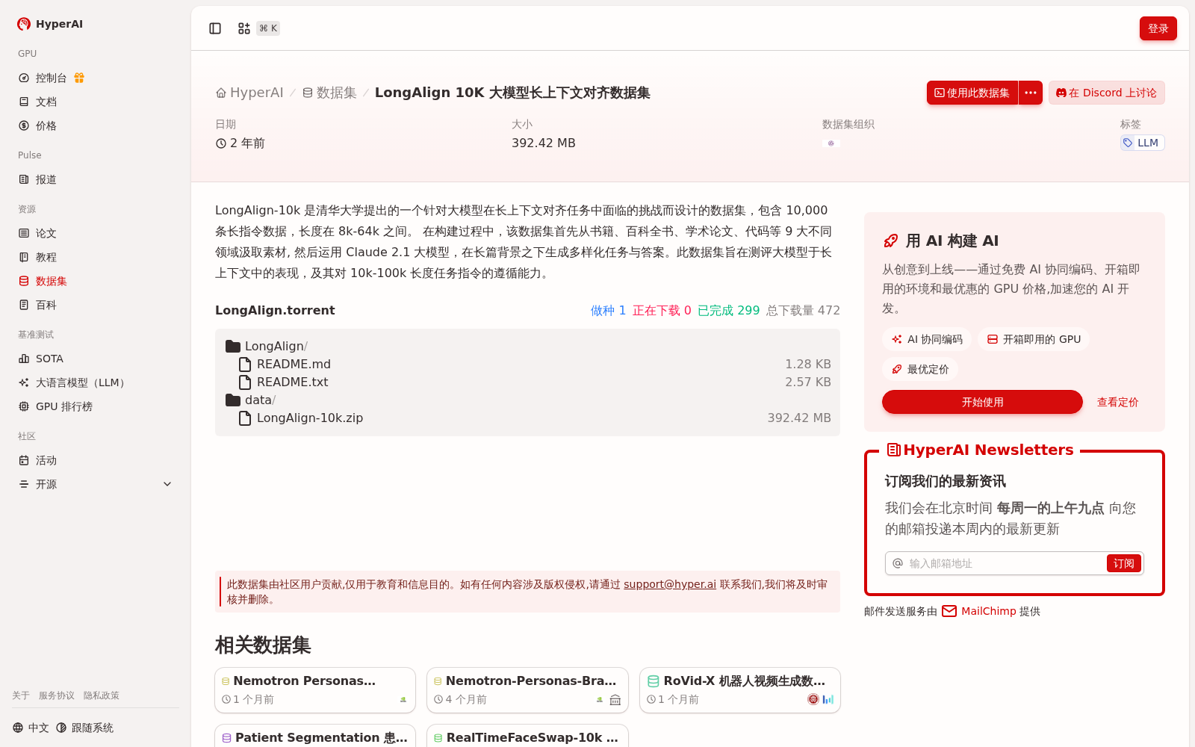
Task: Click the 开始使用 button
Action: tap(982, 402)
